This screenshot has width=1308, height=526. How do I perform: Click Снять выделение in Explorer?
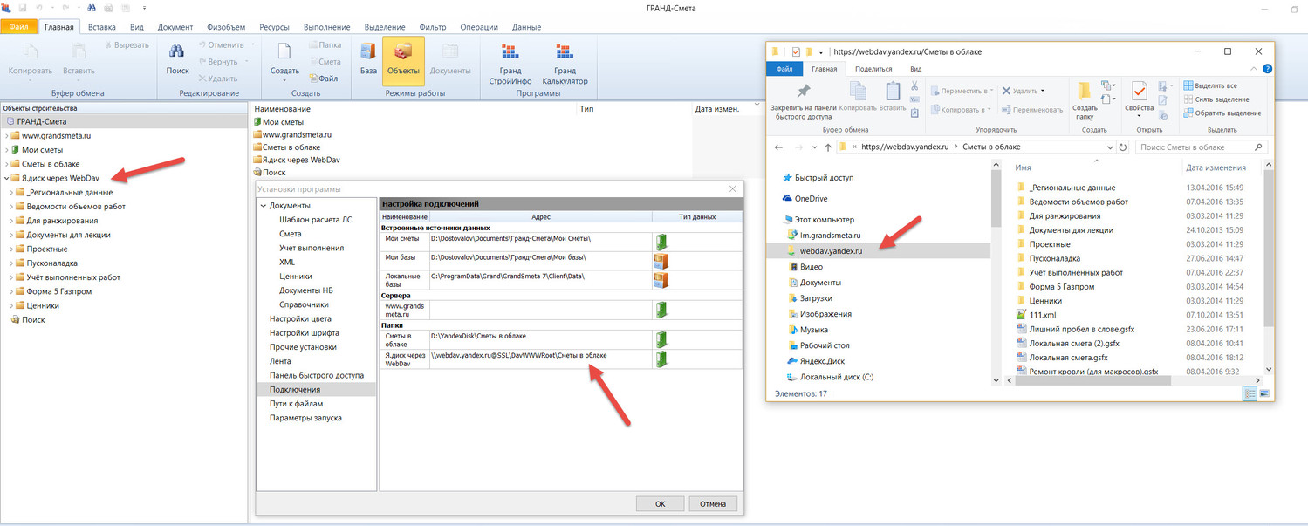1216,99
